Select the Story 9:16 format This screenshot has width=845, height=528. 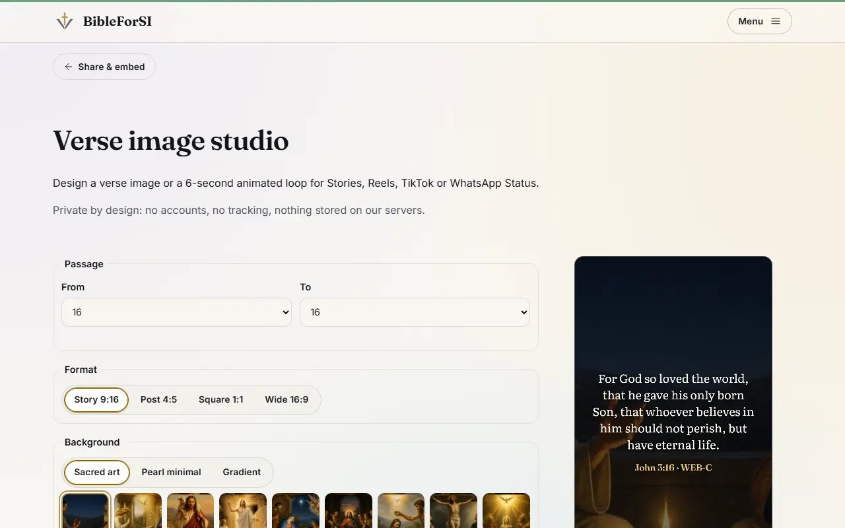[96, 400]
